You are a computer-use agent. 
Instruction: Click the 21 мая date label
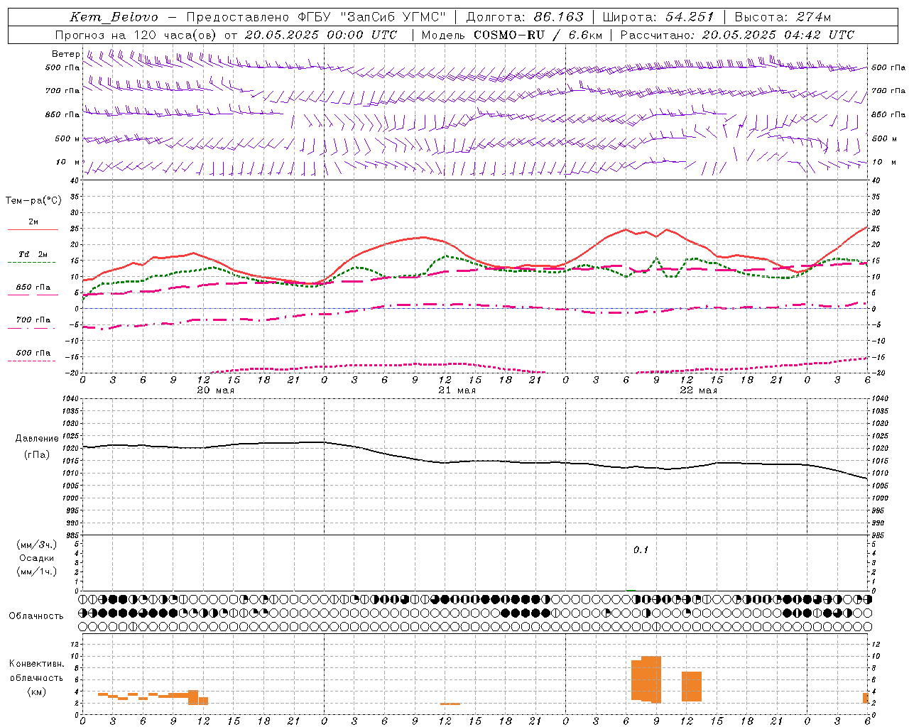pyautogui.click(x=457, y=390)
